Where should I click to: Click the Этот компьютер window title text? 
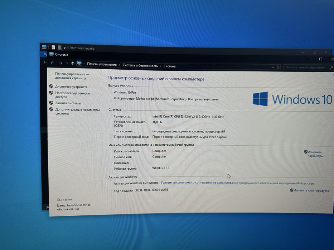pyautogui.click(x=82, y=48)
